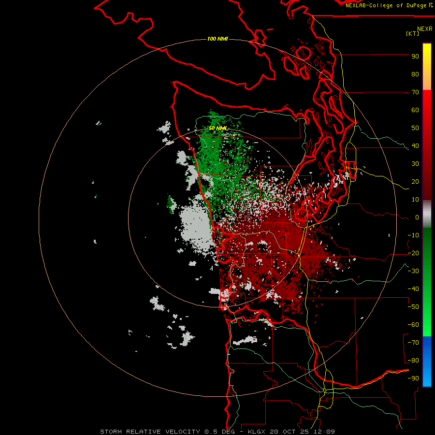Select the Storm Relative Velocity caption text
The height and width of the screenshot is (435, 435).
[217, 432]
